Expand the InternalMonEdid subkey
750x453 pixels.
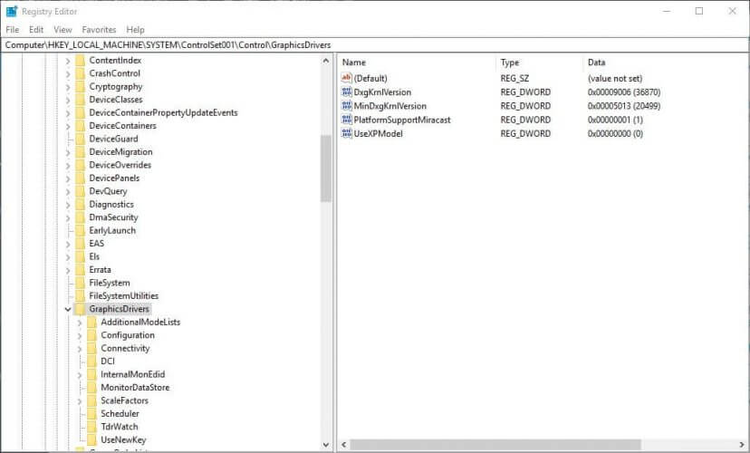80,374
